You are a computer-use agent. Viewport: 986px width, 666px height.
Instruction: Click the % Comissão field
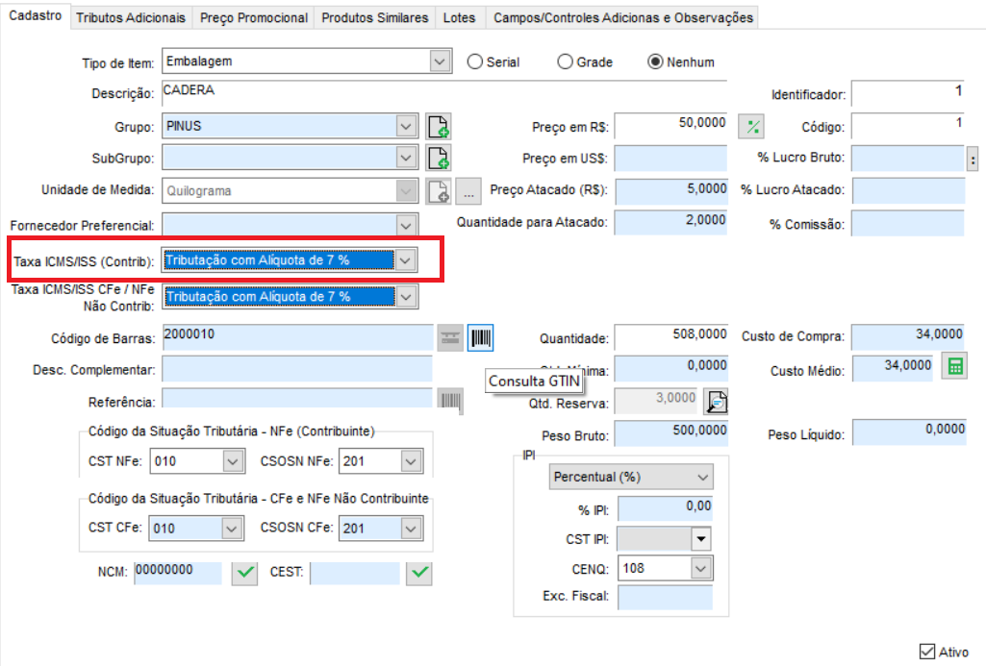(908, 224)
